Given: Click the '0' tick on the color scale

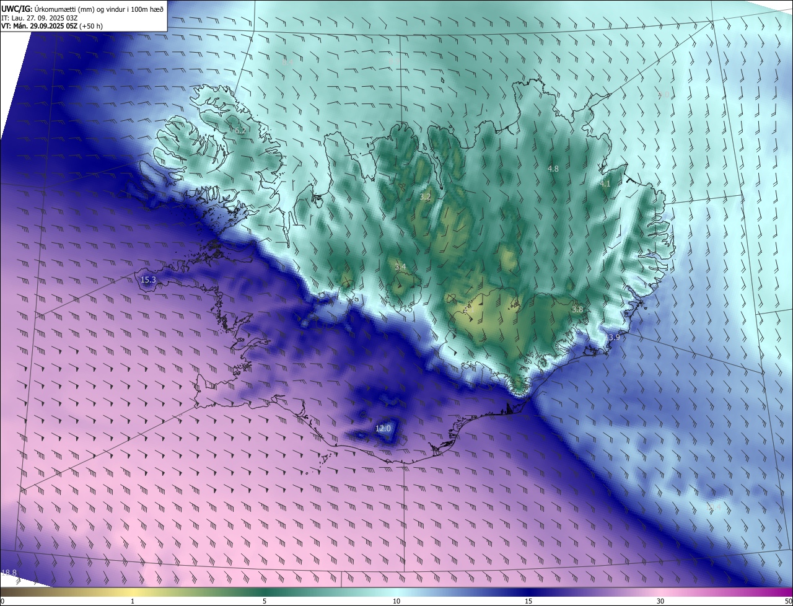Looking at the screenshot, I should coord(2,601).
